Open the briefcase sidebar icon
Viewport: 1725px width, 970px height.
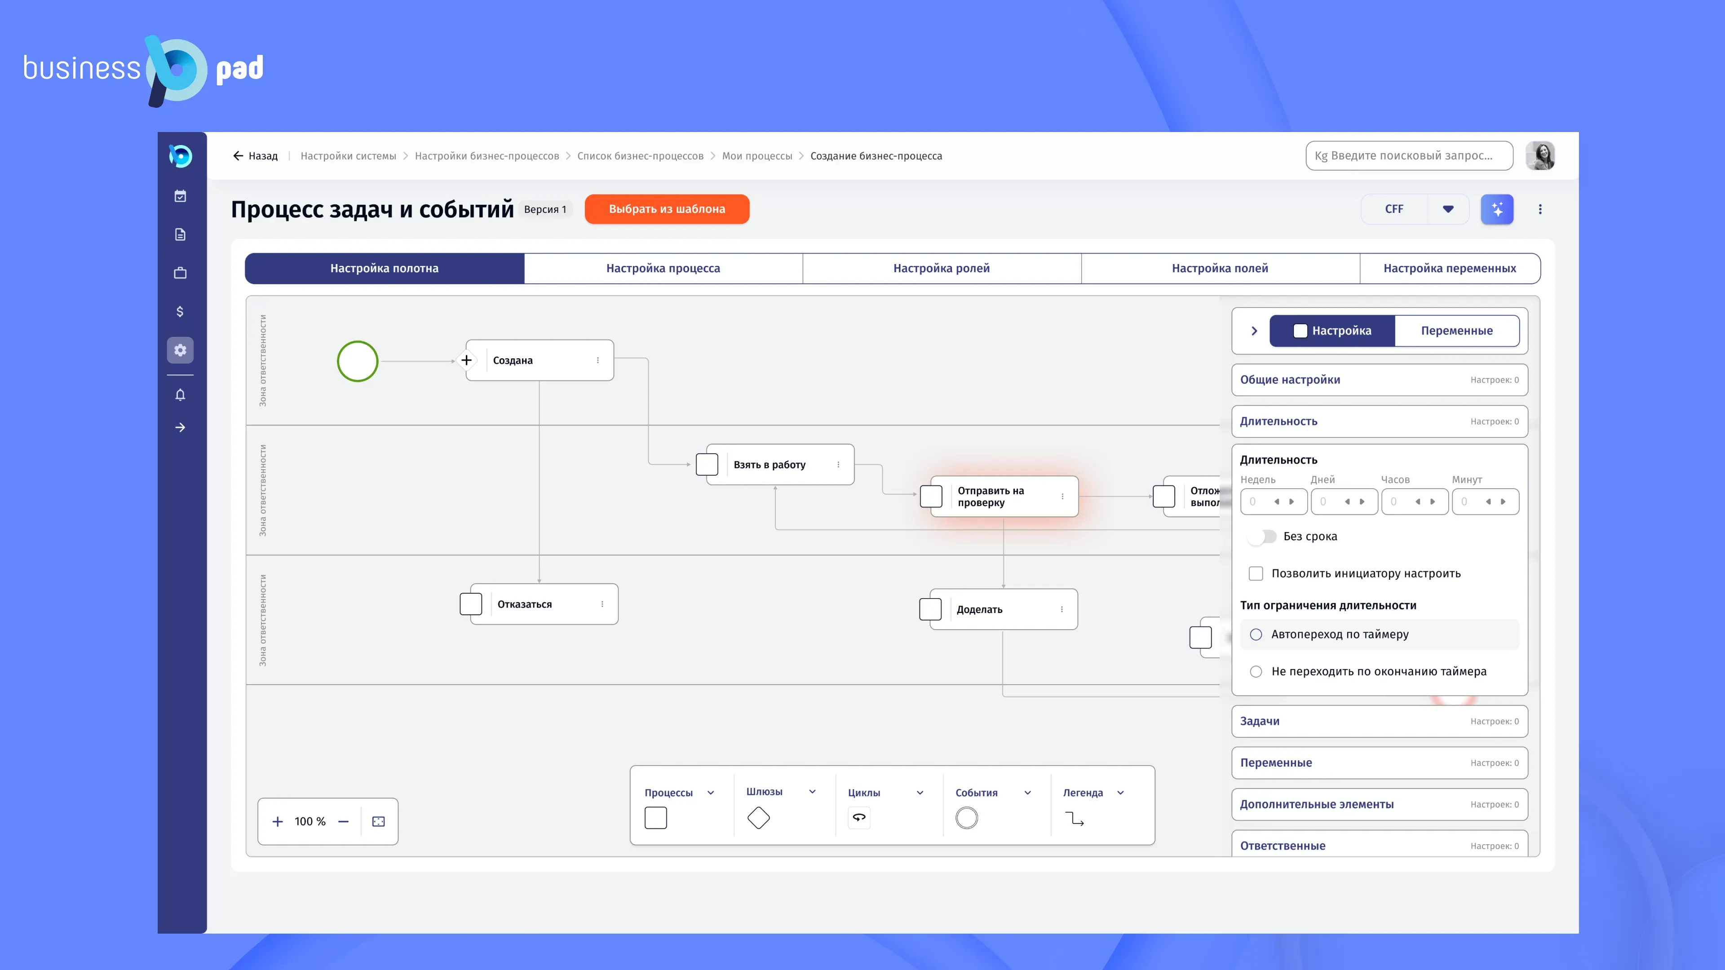pos(180,273)
